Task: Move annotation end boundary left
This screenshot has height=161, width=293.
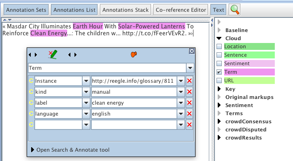Action: 70,55
